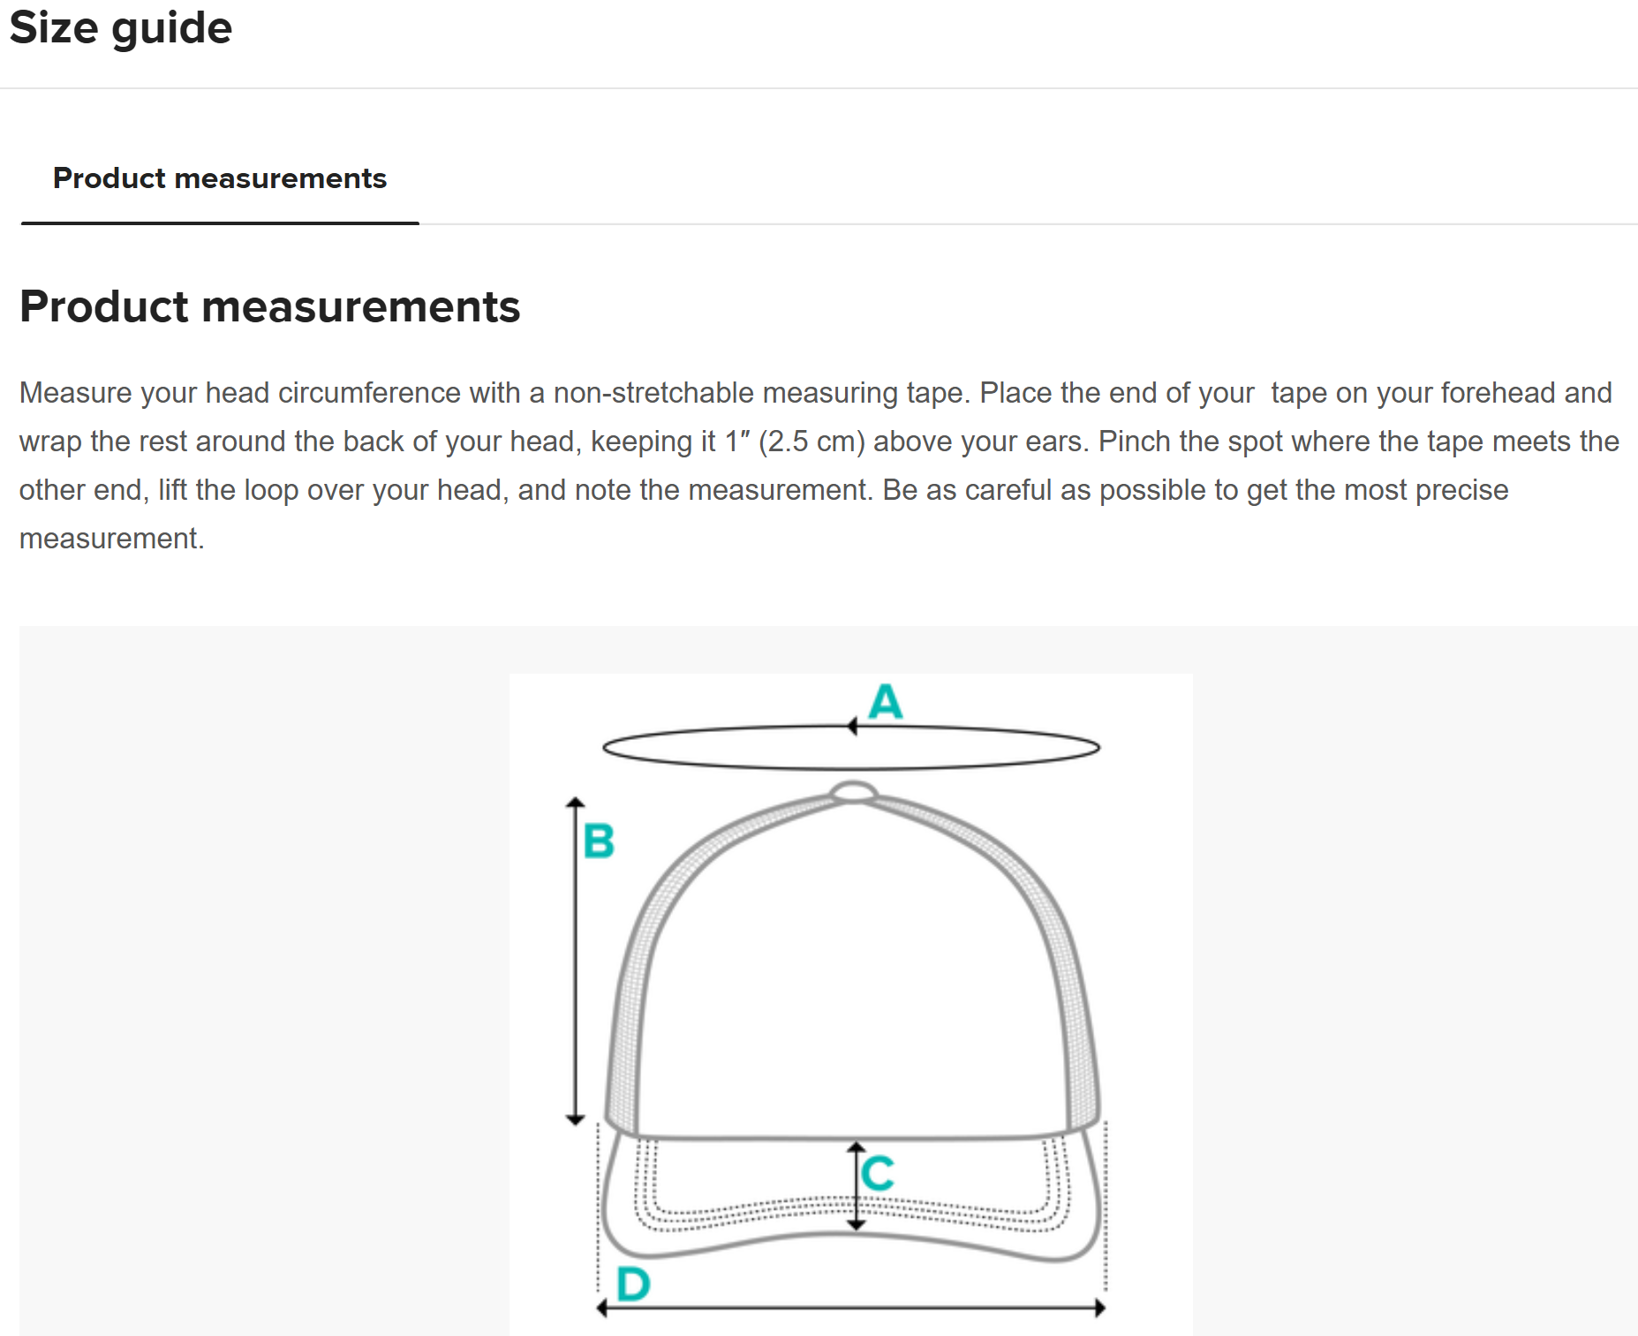Click the teal letter D label
This screenshot has width=1638, height=1336.
click(x=633, y=1284)
